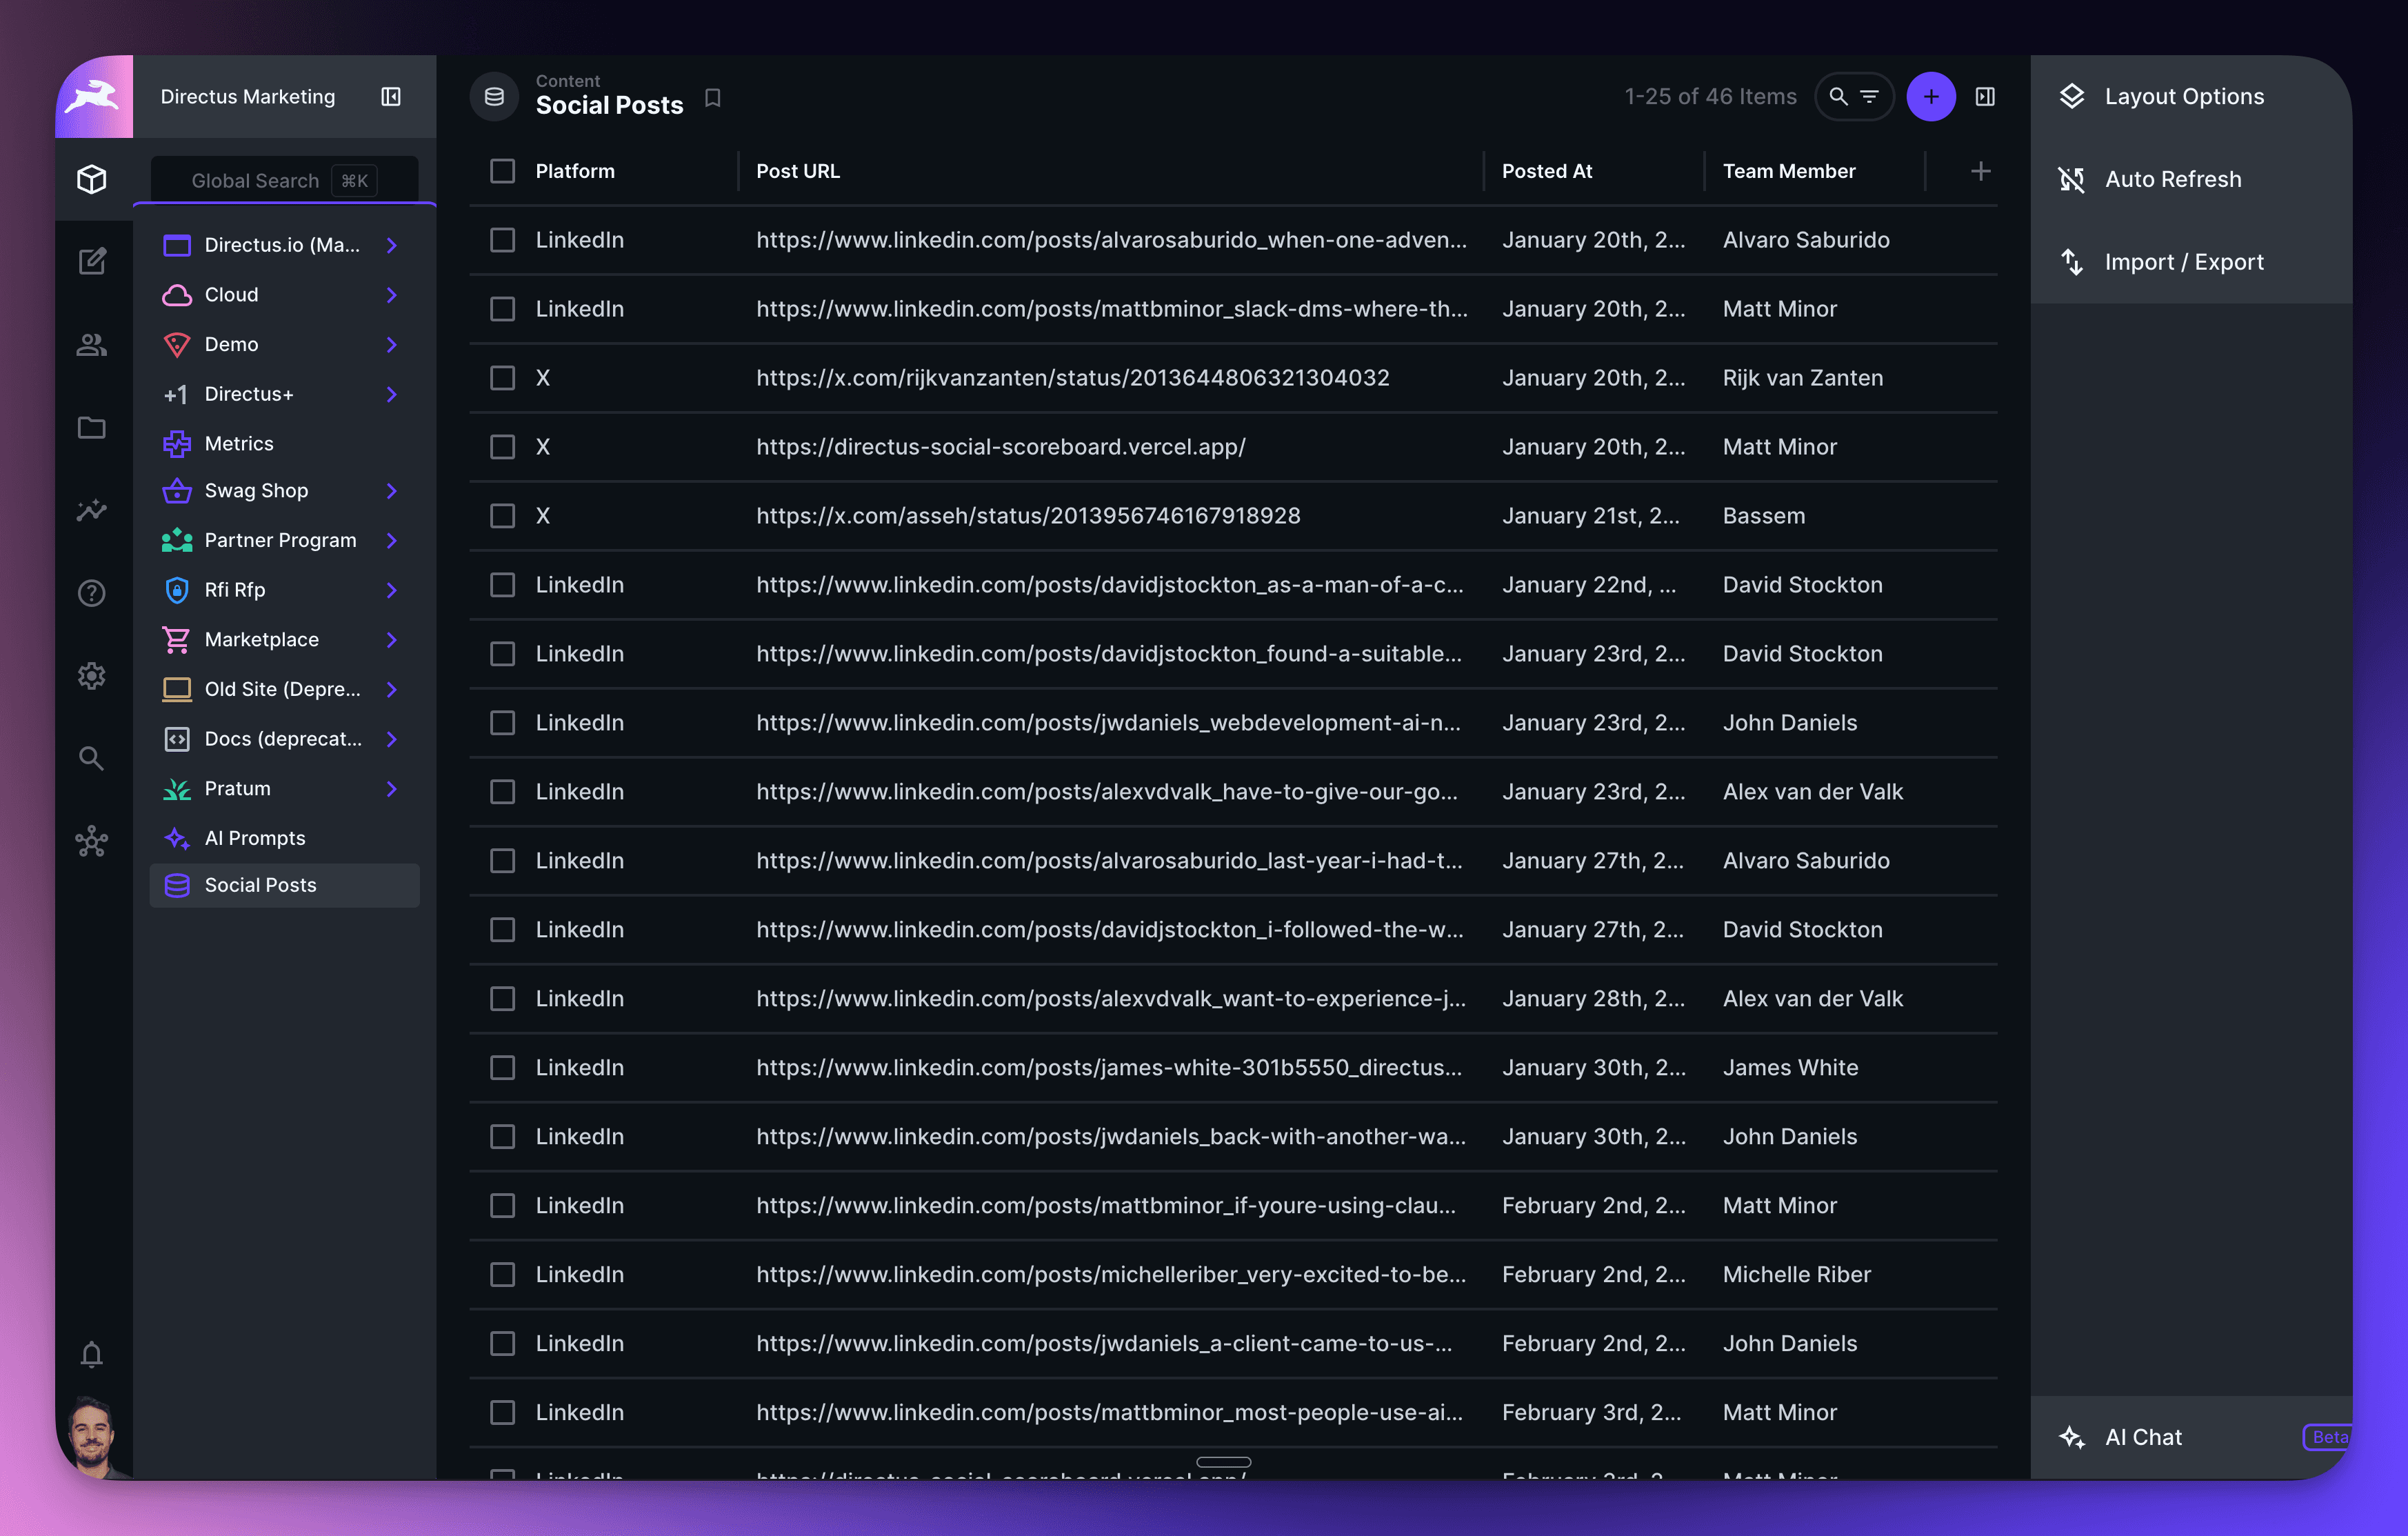Image resolution: width=2408 pixels, height=1536 pixels.
Task: Open the hub network module icon
Action: point(92,841)
